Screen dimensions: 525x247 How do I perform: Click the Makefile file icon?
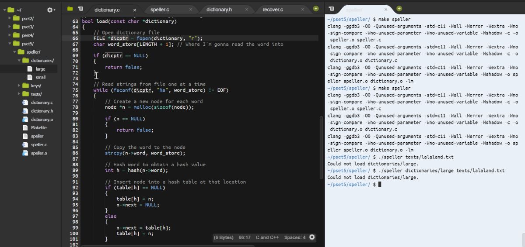pos(25,128)
